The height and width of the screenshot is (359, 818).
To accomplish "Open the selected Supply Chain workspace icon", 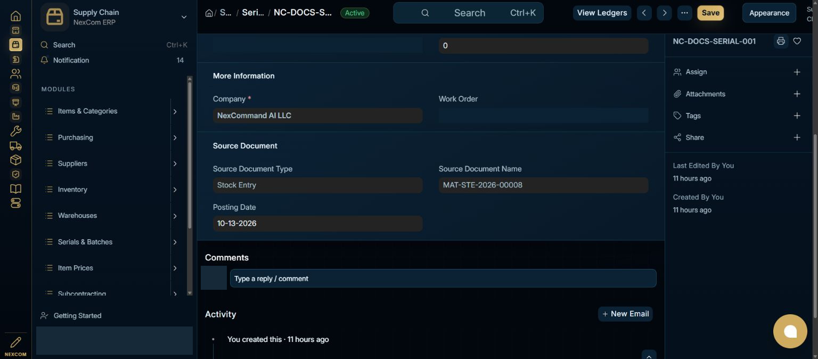I will click(x=15, y=45).
